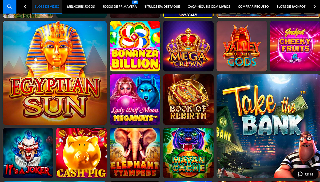The image size is (320, 182).
Task: Go to Comprar Requeso tab
Action: pos(253,7)
